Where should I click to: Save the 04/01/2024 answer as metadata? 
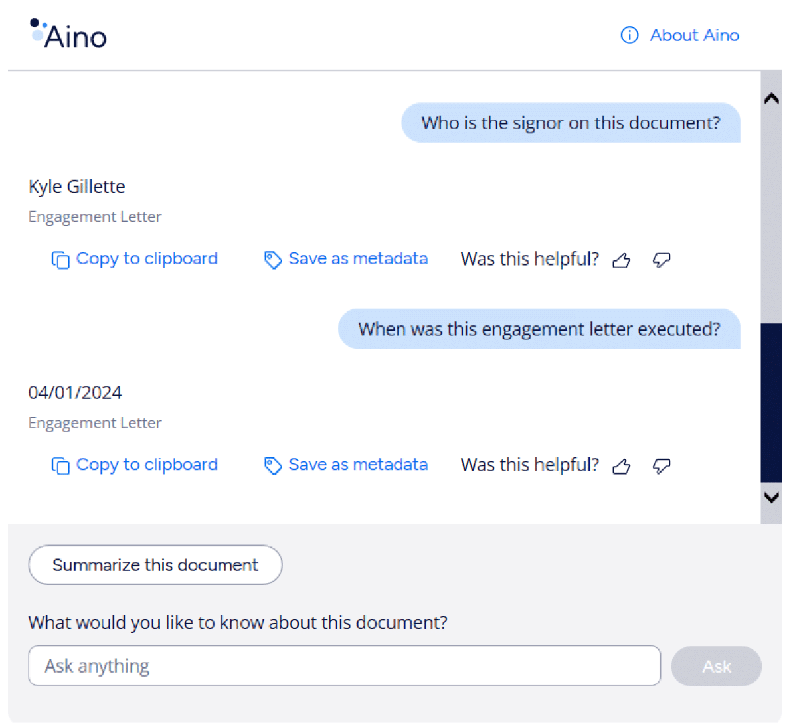coord(345,465)
